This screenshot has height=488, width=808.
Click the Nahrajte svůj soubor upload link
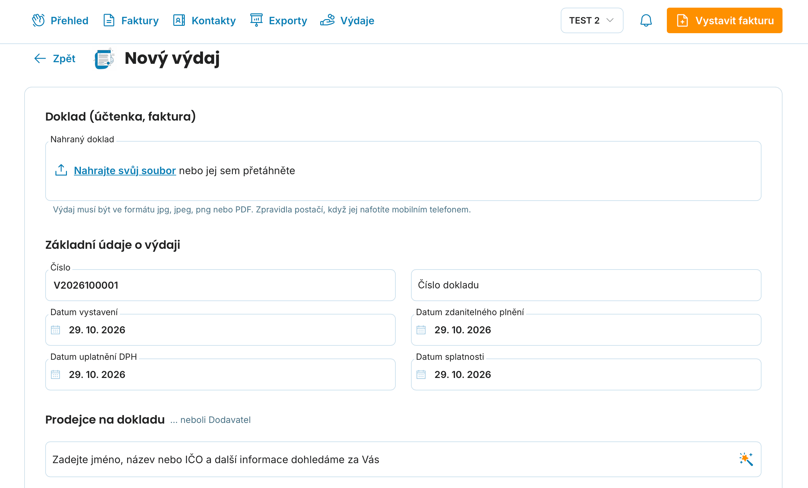125,171
